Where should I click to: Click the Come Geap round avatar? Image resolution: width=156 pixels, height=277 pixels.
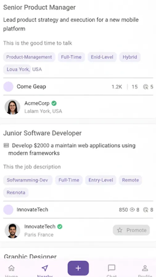click(x=8, y=86)
